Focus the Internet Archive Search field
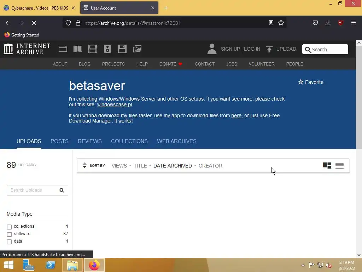 coord(325,49)
